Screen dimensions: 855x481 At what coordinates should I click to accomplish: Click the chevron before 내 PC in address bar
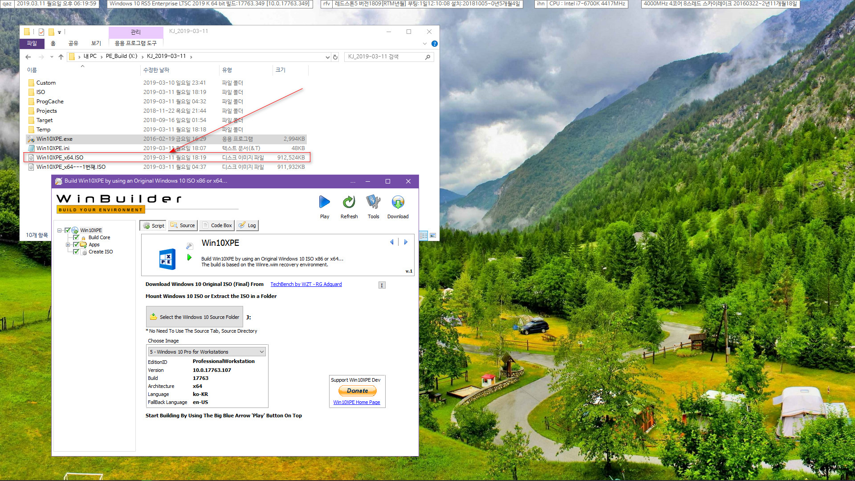(x=79, y=57)
